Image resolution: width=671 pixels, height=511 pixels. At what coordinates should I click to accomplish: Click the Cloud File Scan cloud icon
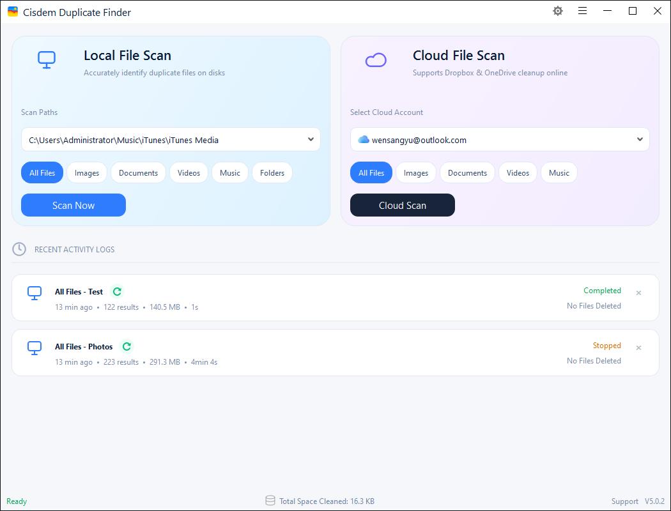(376, 60)
